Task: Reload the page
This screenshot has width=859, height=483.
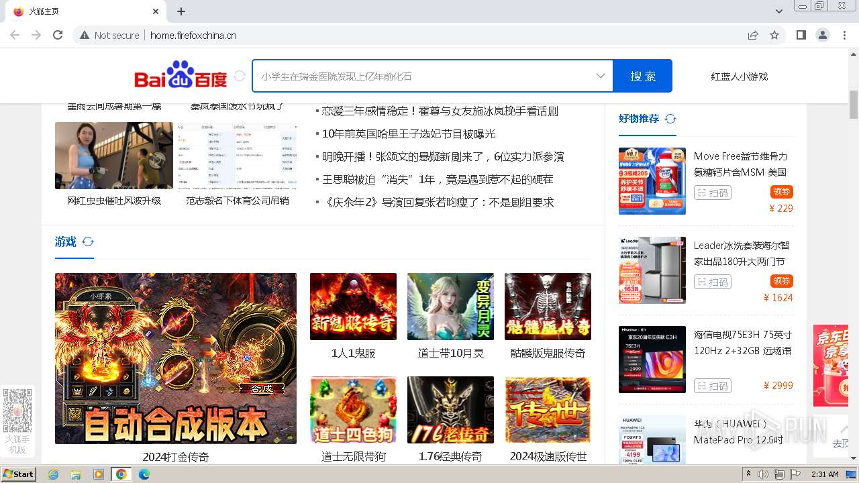Action: [x=58, y=35]
